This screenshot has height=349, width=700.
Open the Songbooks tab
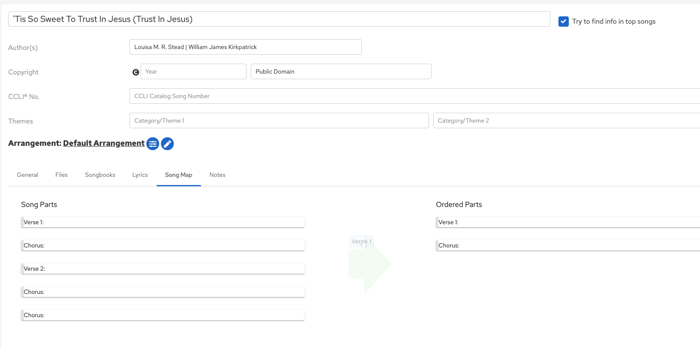(100, 175)
